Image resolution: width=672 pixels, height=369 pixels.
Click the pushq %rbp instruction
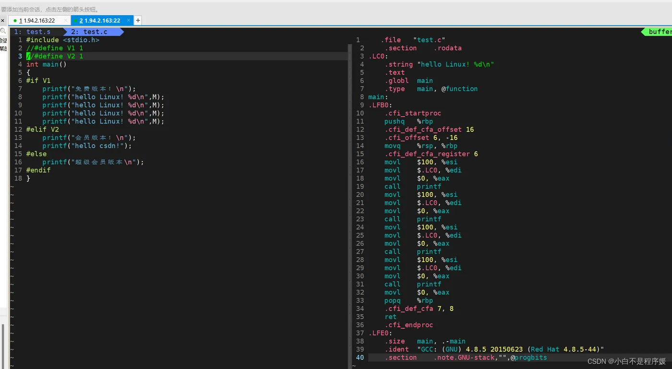[x=408, y=121]
